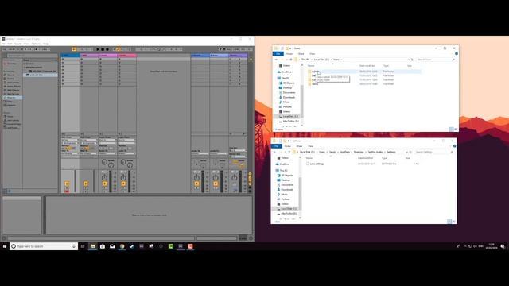This screenshot has height=286, width=509.
Task: Click the Stop button in Ableton transport
Action: [x=103, y=49]
